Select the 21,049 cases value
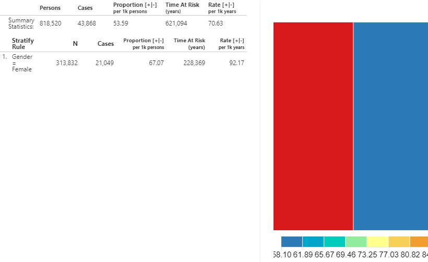Image resolution: width=428 pixels, height=262 pixels. coord(104,63)
